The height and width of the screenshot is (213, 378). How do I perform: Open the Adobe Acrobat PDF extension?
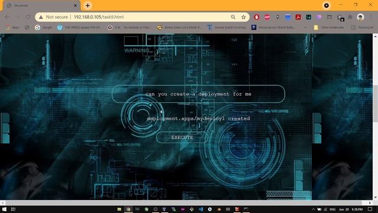(298, 17)
